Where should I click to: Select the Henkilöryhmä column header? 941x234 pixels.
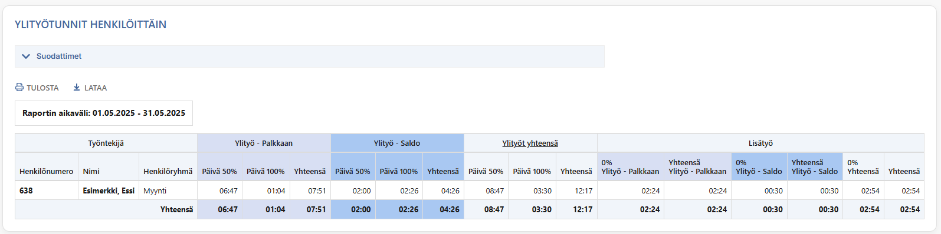click(x=168, y=171)
